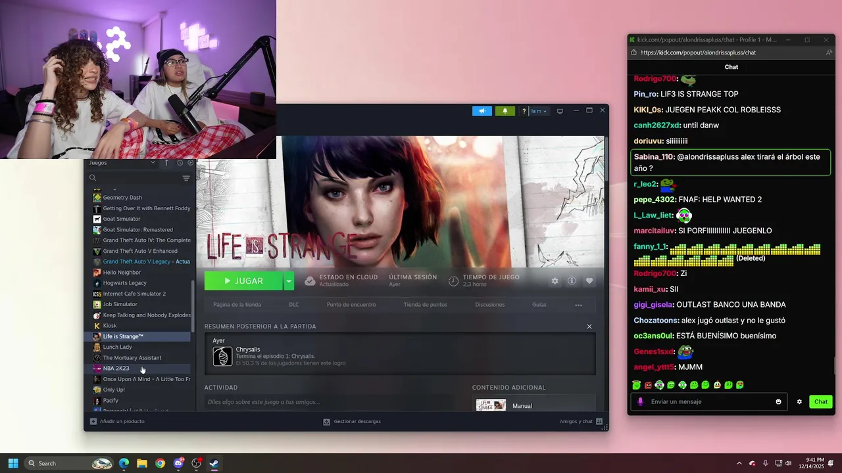This screenshot has height=473, width=842.
Task: Click the green Chat send button
Action: click(x=821, y=401)
